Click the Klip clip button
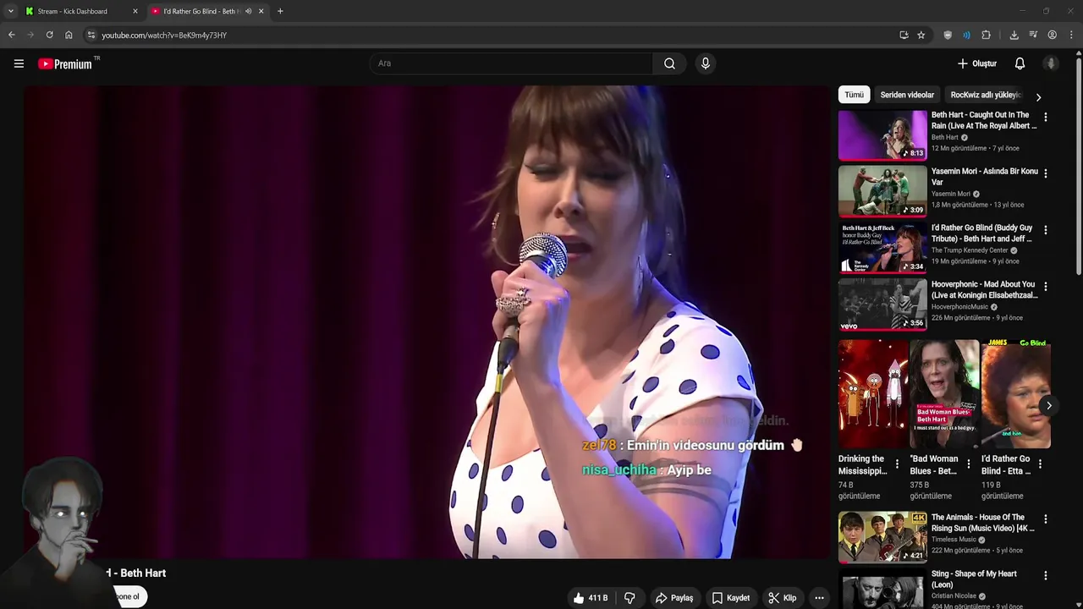 783,598
